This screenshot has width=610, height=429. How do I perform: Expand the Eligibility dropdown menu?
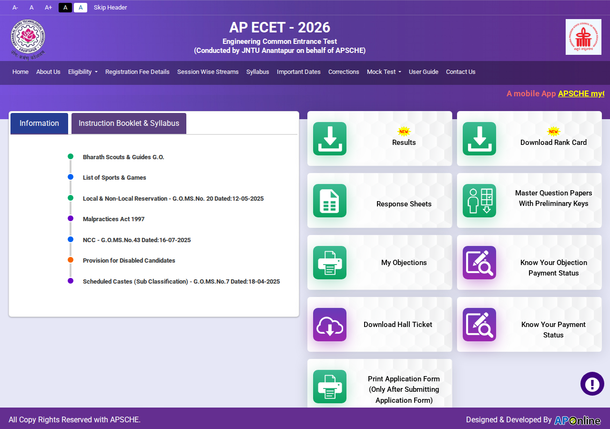click(x=83, y=72)
